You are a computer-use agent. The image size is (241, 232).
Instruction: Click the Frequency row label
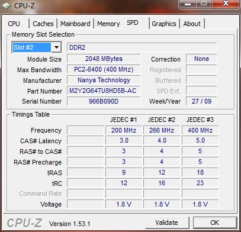click(46, 130)
